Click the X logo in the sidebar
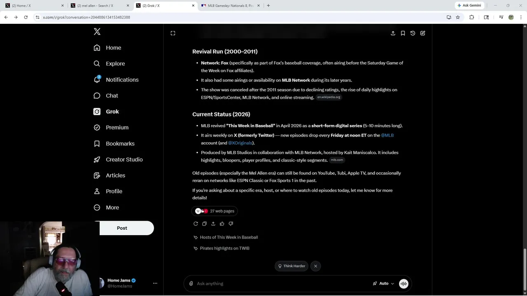The height and width of the screenshot is (296, 527). [x=97, y=32]
